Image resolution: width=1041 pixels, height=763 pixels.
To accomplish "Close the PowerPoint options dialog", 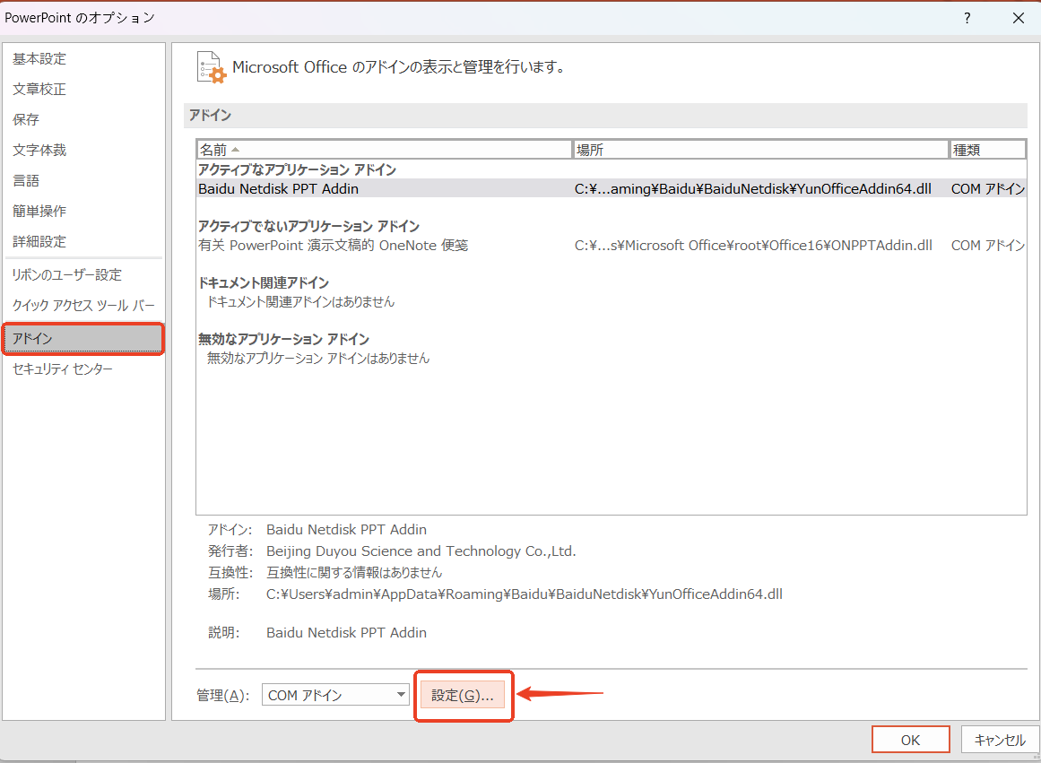I will click(1018, 18).
